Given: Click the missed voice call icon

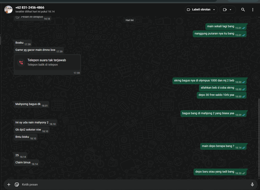Looking at the screenshot, I should click(21, 63).
